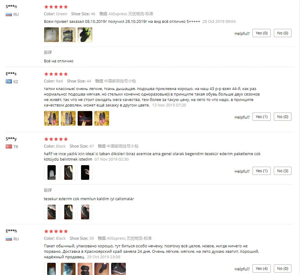Vote No (0) on S***n's review
This screenshot has width=300, height=275.
click(283, 33)
